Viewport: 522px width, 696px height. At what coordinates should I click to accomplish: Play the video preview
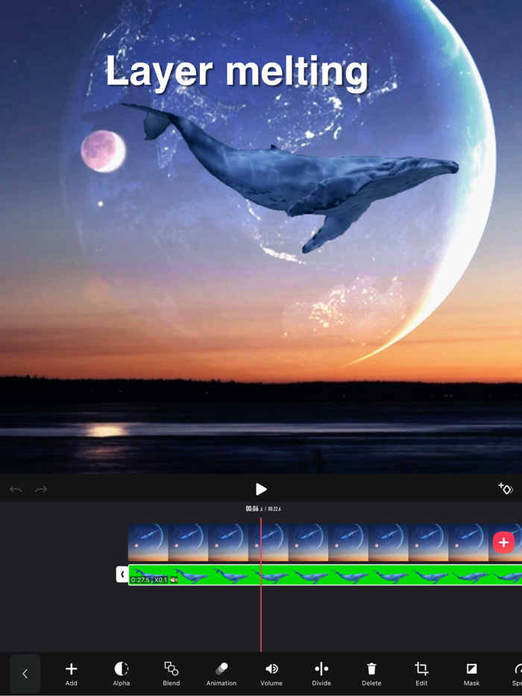(261, 489)
